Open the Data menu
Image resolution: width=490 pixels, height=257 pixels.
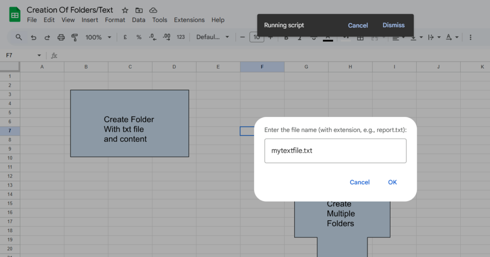pyautogui.click(x=138, y=20)
